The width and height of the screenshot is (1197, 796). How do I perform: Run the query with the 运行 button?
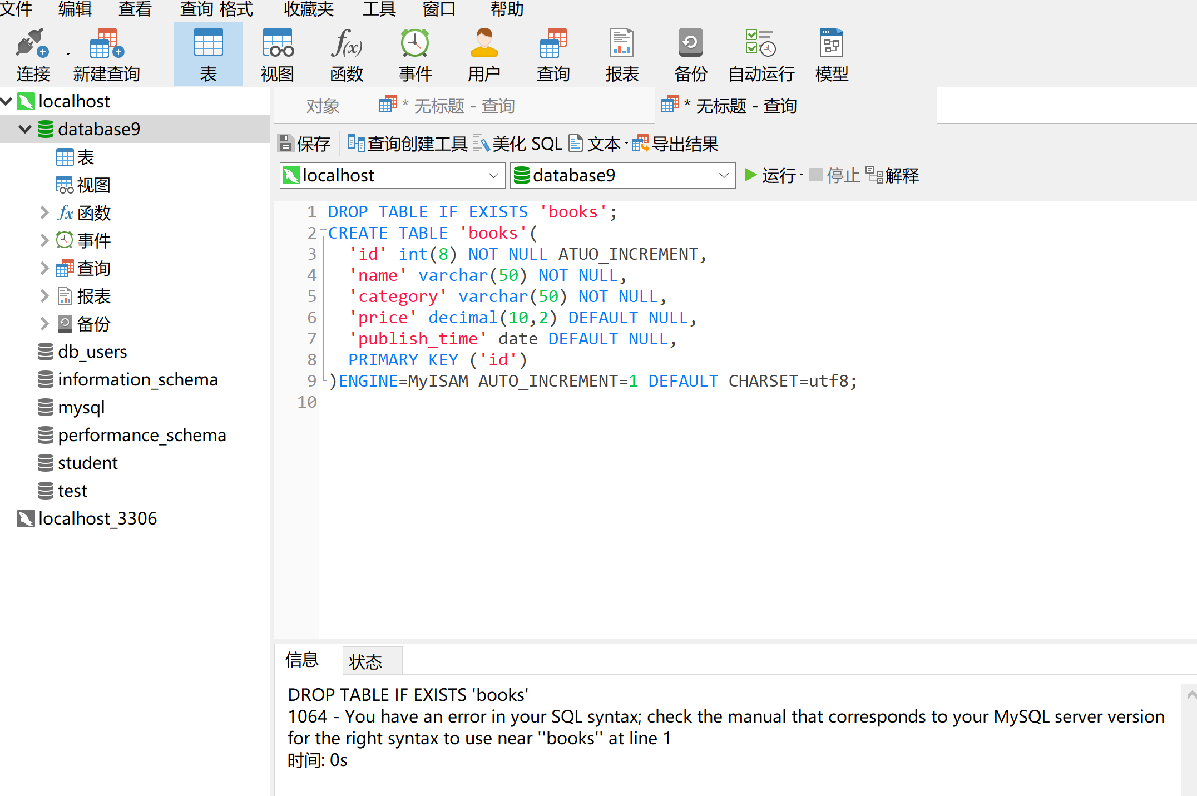coord(770,176)
